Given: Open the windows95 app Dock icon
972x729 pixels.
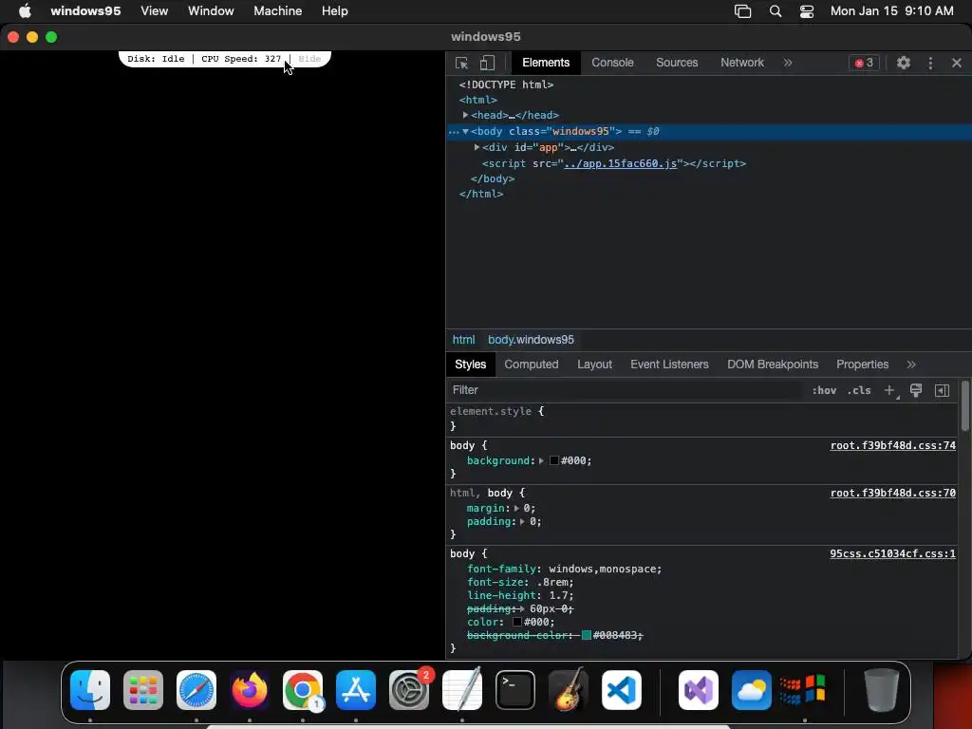Looking at the screenshot, I should pyautogui.click(x=803, y=690).
